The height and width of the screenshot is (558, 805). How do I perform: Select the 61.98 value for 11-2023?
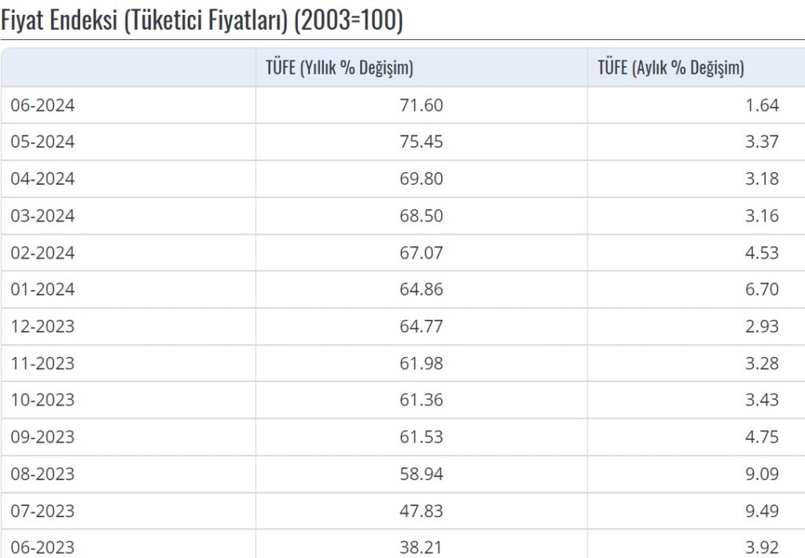coord(421,364)
